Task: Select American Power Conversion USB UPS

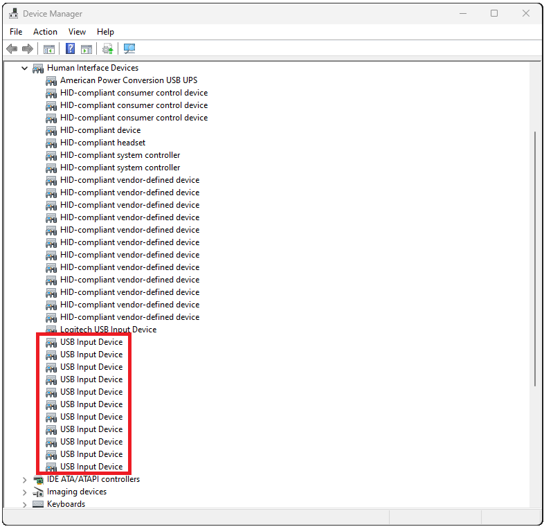Action: pyautogui.click(x=128, y=80)
